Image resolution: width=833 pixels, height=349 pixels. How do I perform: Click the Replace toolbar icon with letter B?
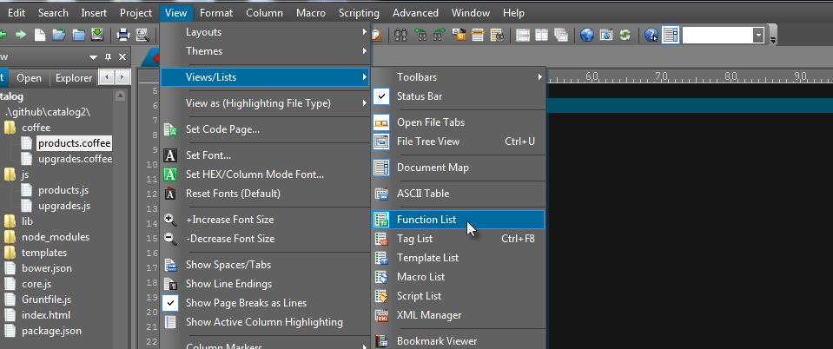[459, 35]
